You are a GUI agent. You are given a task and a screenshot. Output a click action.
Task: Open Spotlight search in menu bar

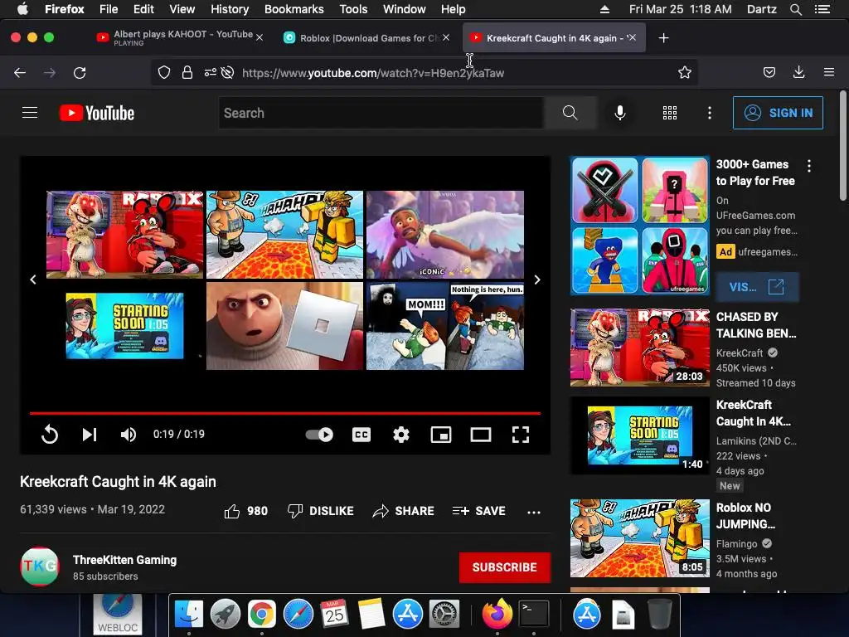[x=795, y=9]
